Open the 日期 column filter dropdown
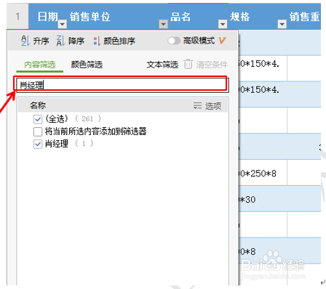 (63, 24)
